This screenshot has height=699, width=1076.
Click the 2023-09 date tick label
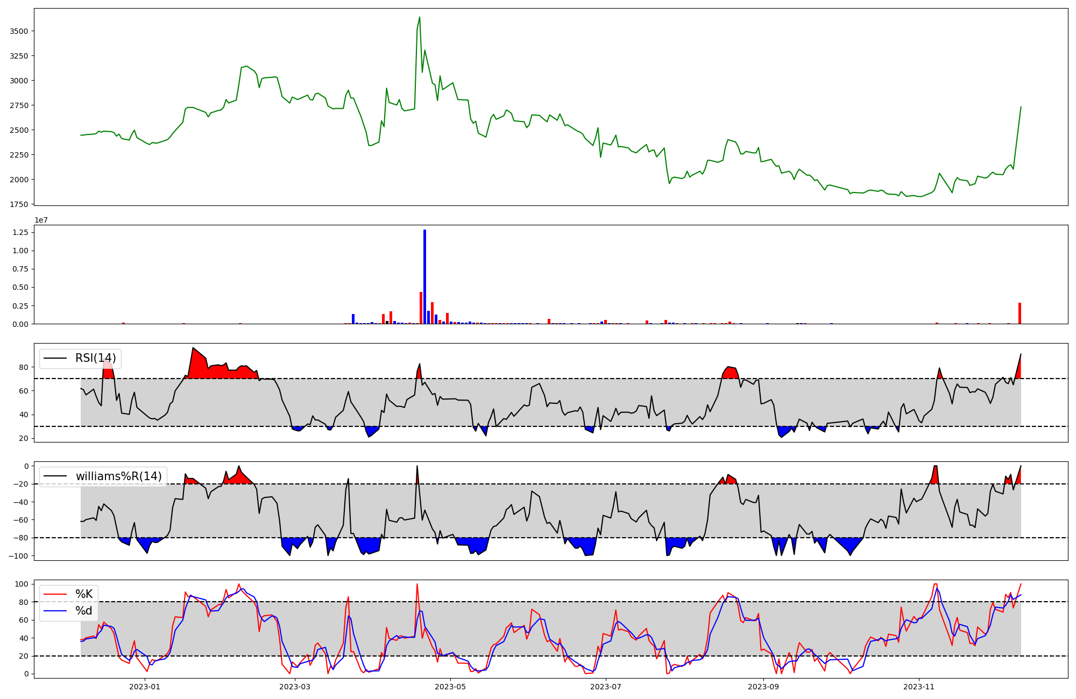tap(763, 687)
